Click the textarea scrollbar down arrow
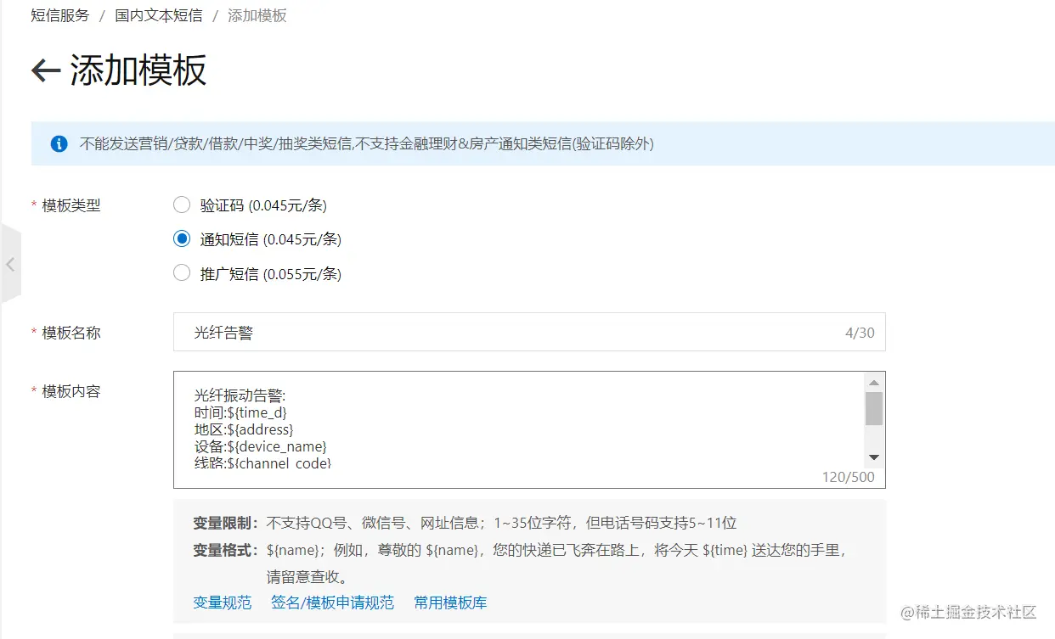Viewport: 1055px width, 639px height. tap(874, 457)
